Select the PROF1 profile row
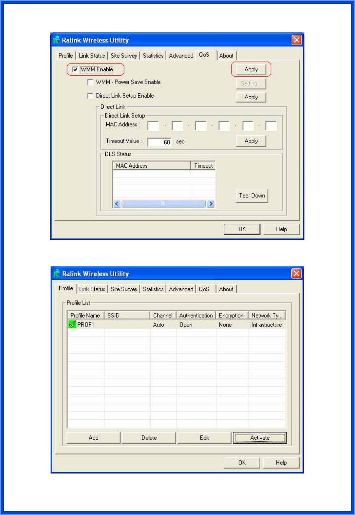Viewport: 355px width, 515px height. 177,324
